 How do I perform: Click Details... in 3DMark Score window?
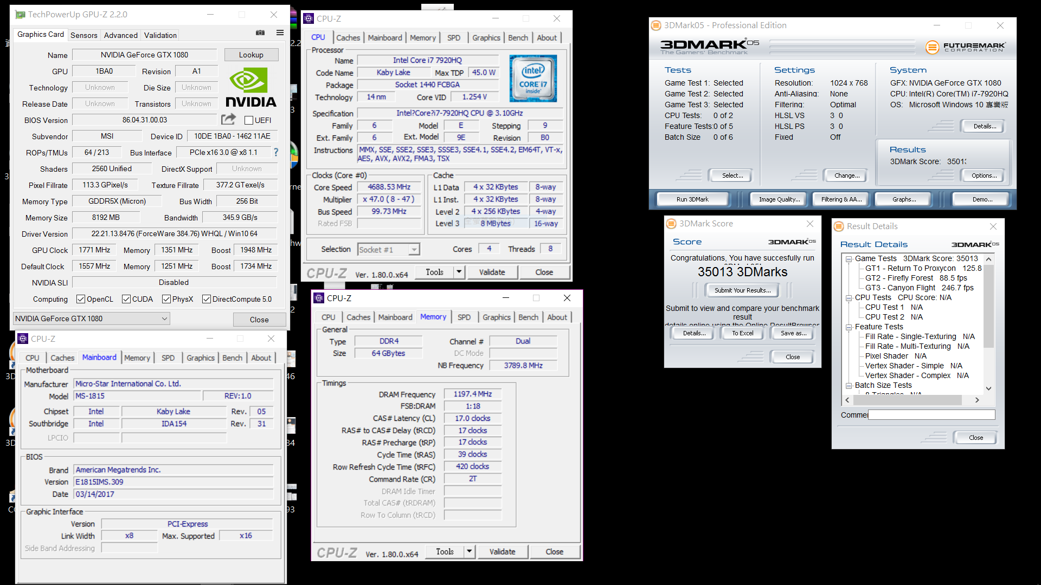coord(694,333)
